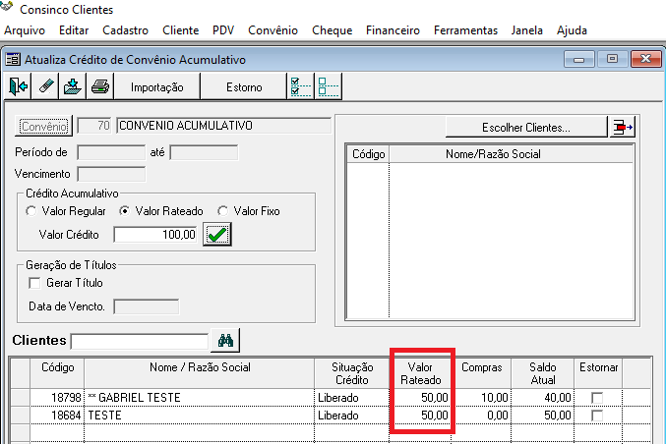Restore the inner Atualiza Crédito window
Viewport: 666px width, 444px height.
tap(612, 59)
